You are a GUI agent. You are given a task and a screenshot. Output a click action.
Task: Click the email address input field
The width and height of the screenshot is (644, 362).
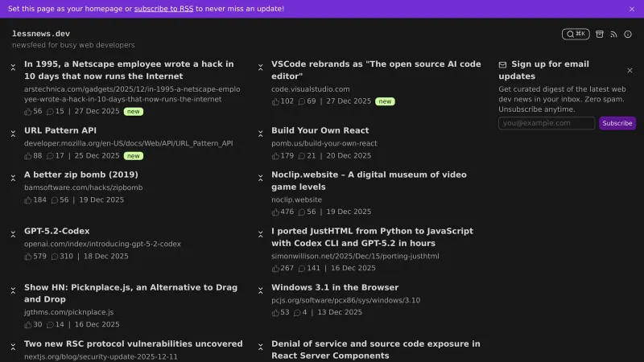pyautogui.click(x=547, y=123)
